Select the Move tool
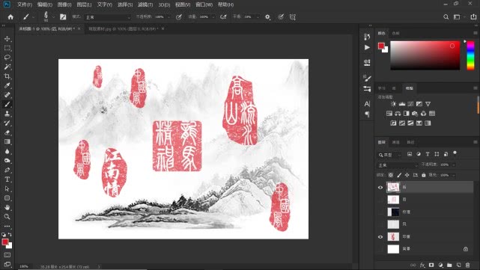 [x=7, y=39]
